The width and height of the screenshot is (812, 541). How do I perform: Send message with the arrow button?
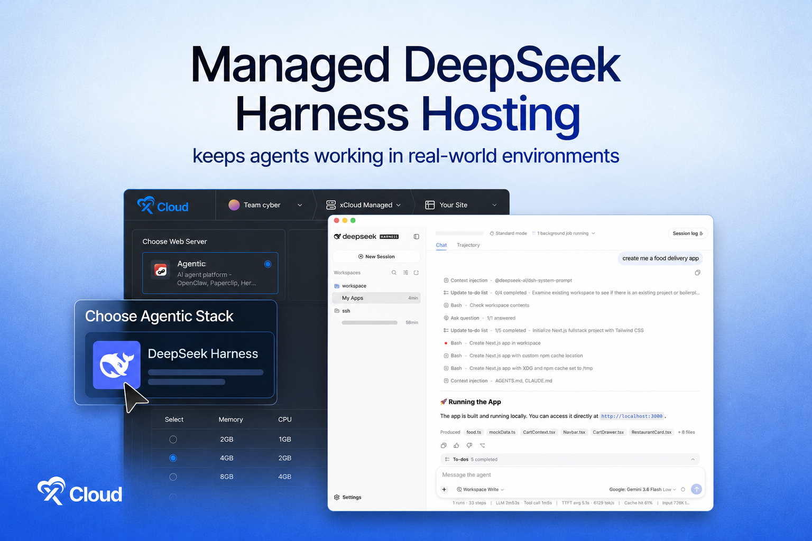coord(697,489)
